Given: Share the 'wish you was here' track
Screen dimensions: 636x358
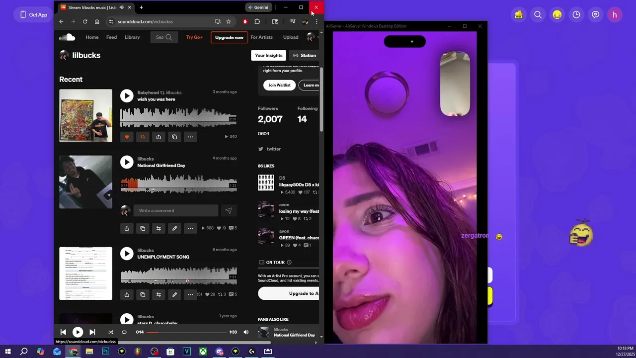Looking at the screenshot, I should (159, 137).
